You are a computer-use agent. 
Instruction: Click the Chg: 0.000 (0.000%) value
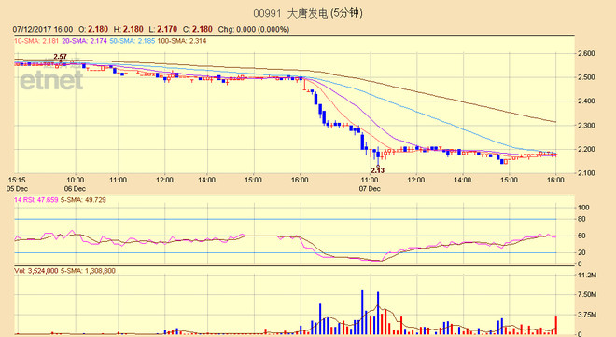[254, 30]
